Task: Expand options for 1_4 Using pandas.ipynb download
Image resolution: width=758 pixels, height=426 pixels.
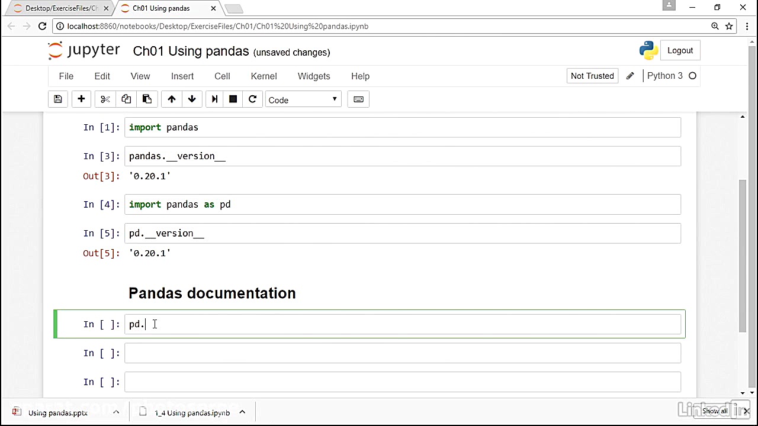Action: pos(242,412)
